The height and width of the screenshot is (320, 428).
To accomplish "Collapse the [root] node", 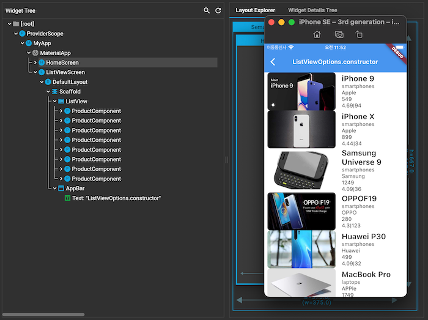I will click(10, 24).
